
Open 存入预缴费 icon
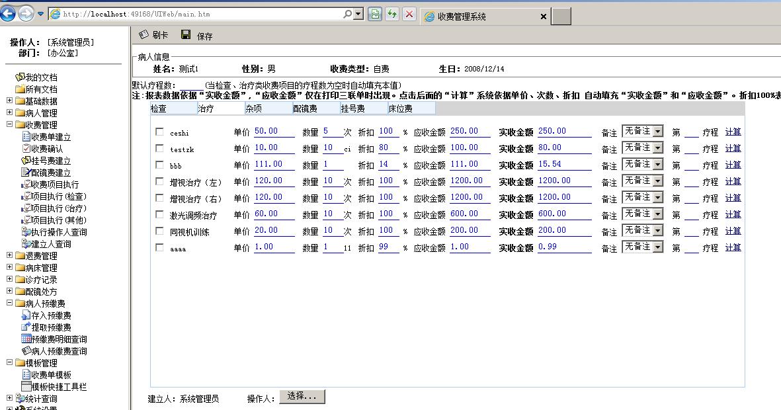[26, 315]
